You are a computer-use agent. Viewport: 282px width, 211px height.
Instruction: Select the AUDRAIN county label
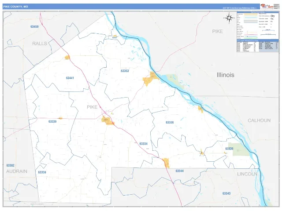pos(17,171)
